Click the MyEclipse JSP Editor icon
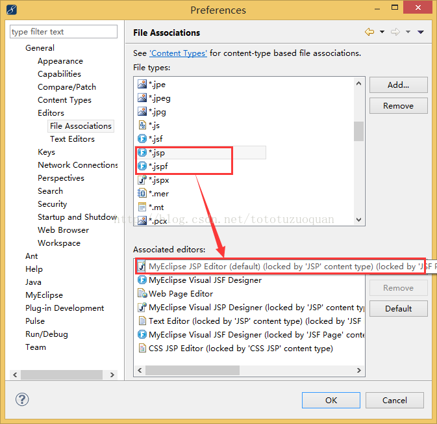 tap(142, 266)
